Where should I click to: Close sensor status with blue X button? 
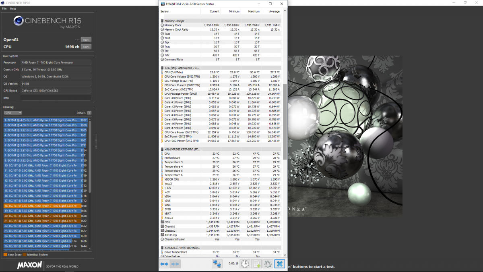coord(279,264)
